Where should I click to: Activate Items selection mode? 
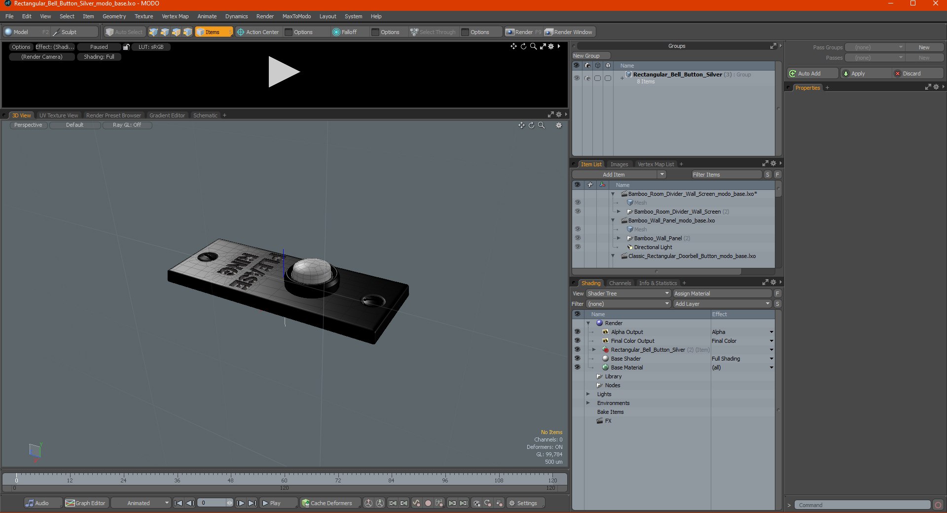(214, 32)
